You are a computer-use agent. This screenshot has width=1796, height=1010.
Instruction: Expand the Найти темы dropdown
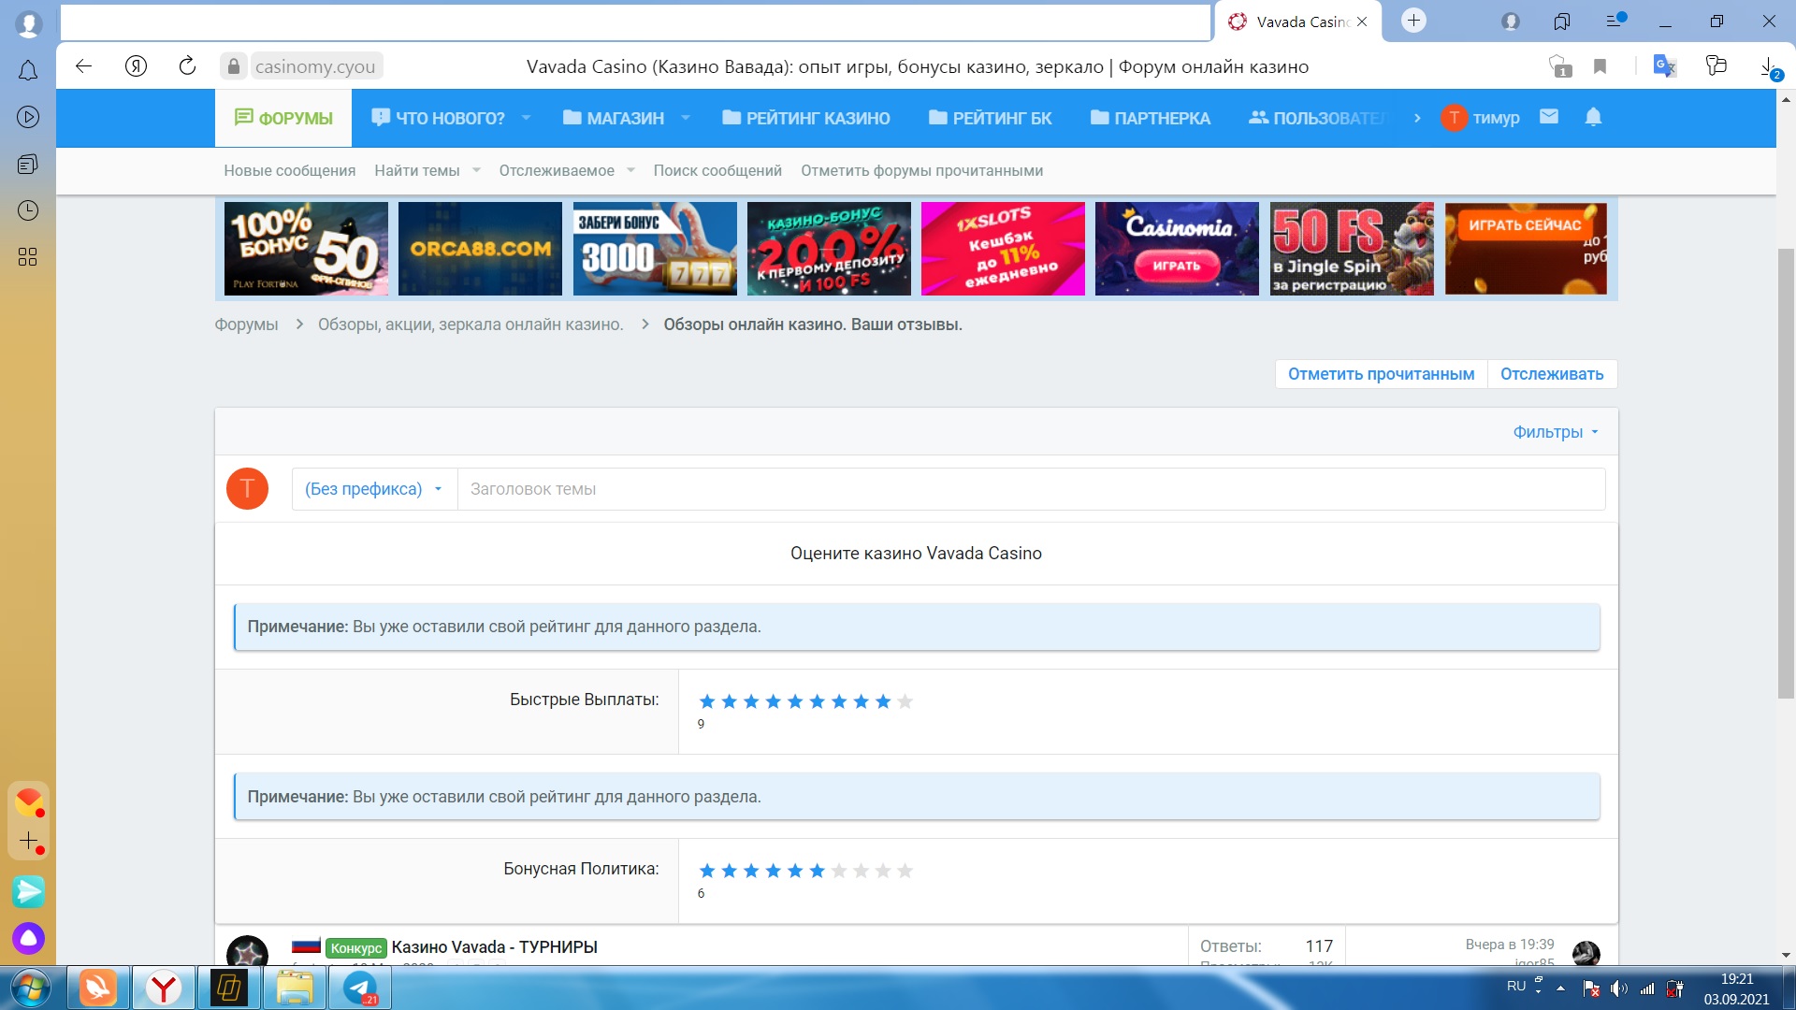pyautogui.click(x=476, y=170)
